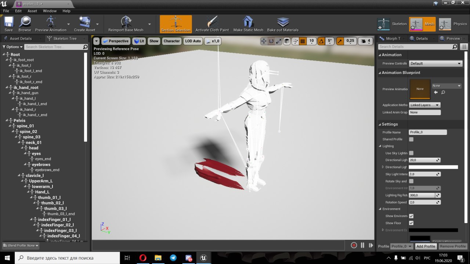Open Windows Task View from the taskbar
This screenshot has height=264, width=470.
[x=127, y=258]
